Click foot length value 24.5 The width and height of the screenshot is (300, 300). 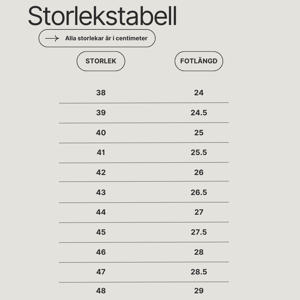tap(199, 113)
